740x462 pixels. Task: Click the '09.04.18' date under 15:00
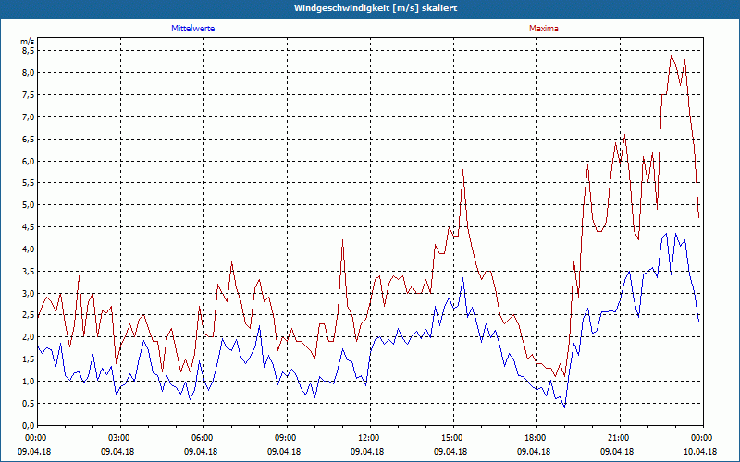[450, 451]
